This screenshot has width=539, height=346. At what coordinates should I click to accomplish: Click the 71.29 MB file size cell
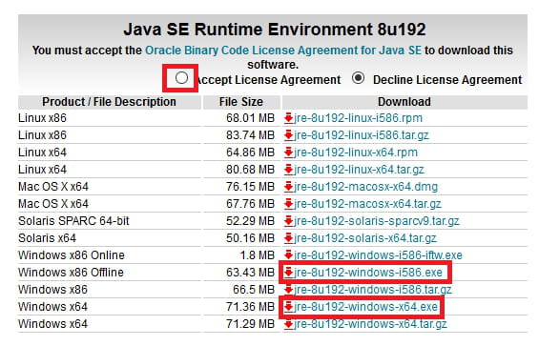pyautogui.click(x=250, y=324)
